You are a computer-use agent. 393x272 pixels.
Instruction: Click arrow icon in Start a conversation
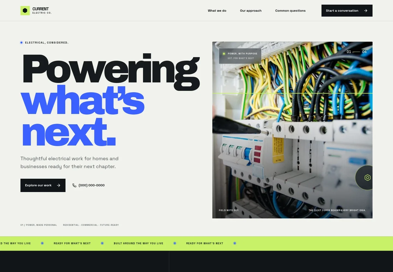pos(366,11)
